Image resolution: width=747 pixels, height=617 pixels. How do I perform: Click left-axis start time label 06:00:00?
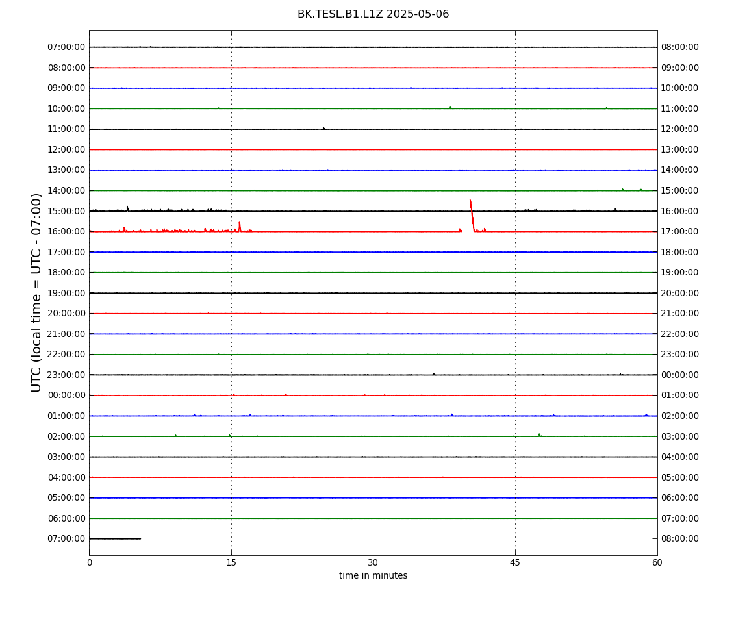[x=67, y=518]
